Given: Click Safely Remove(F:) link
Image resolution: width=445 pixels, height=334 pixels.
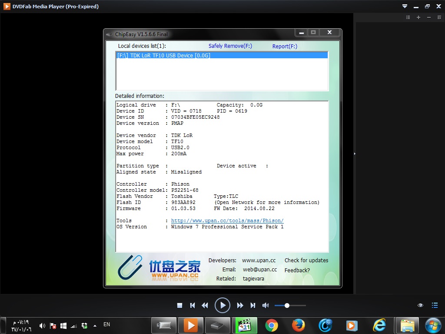Looking at the screenshot, I should point(230,46).
